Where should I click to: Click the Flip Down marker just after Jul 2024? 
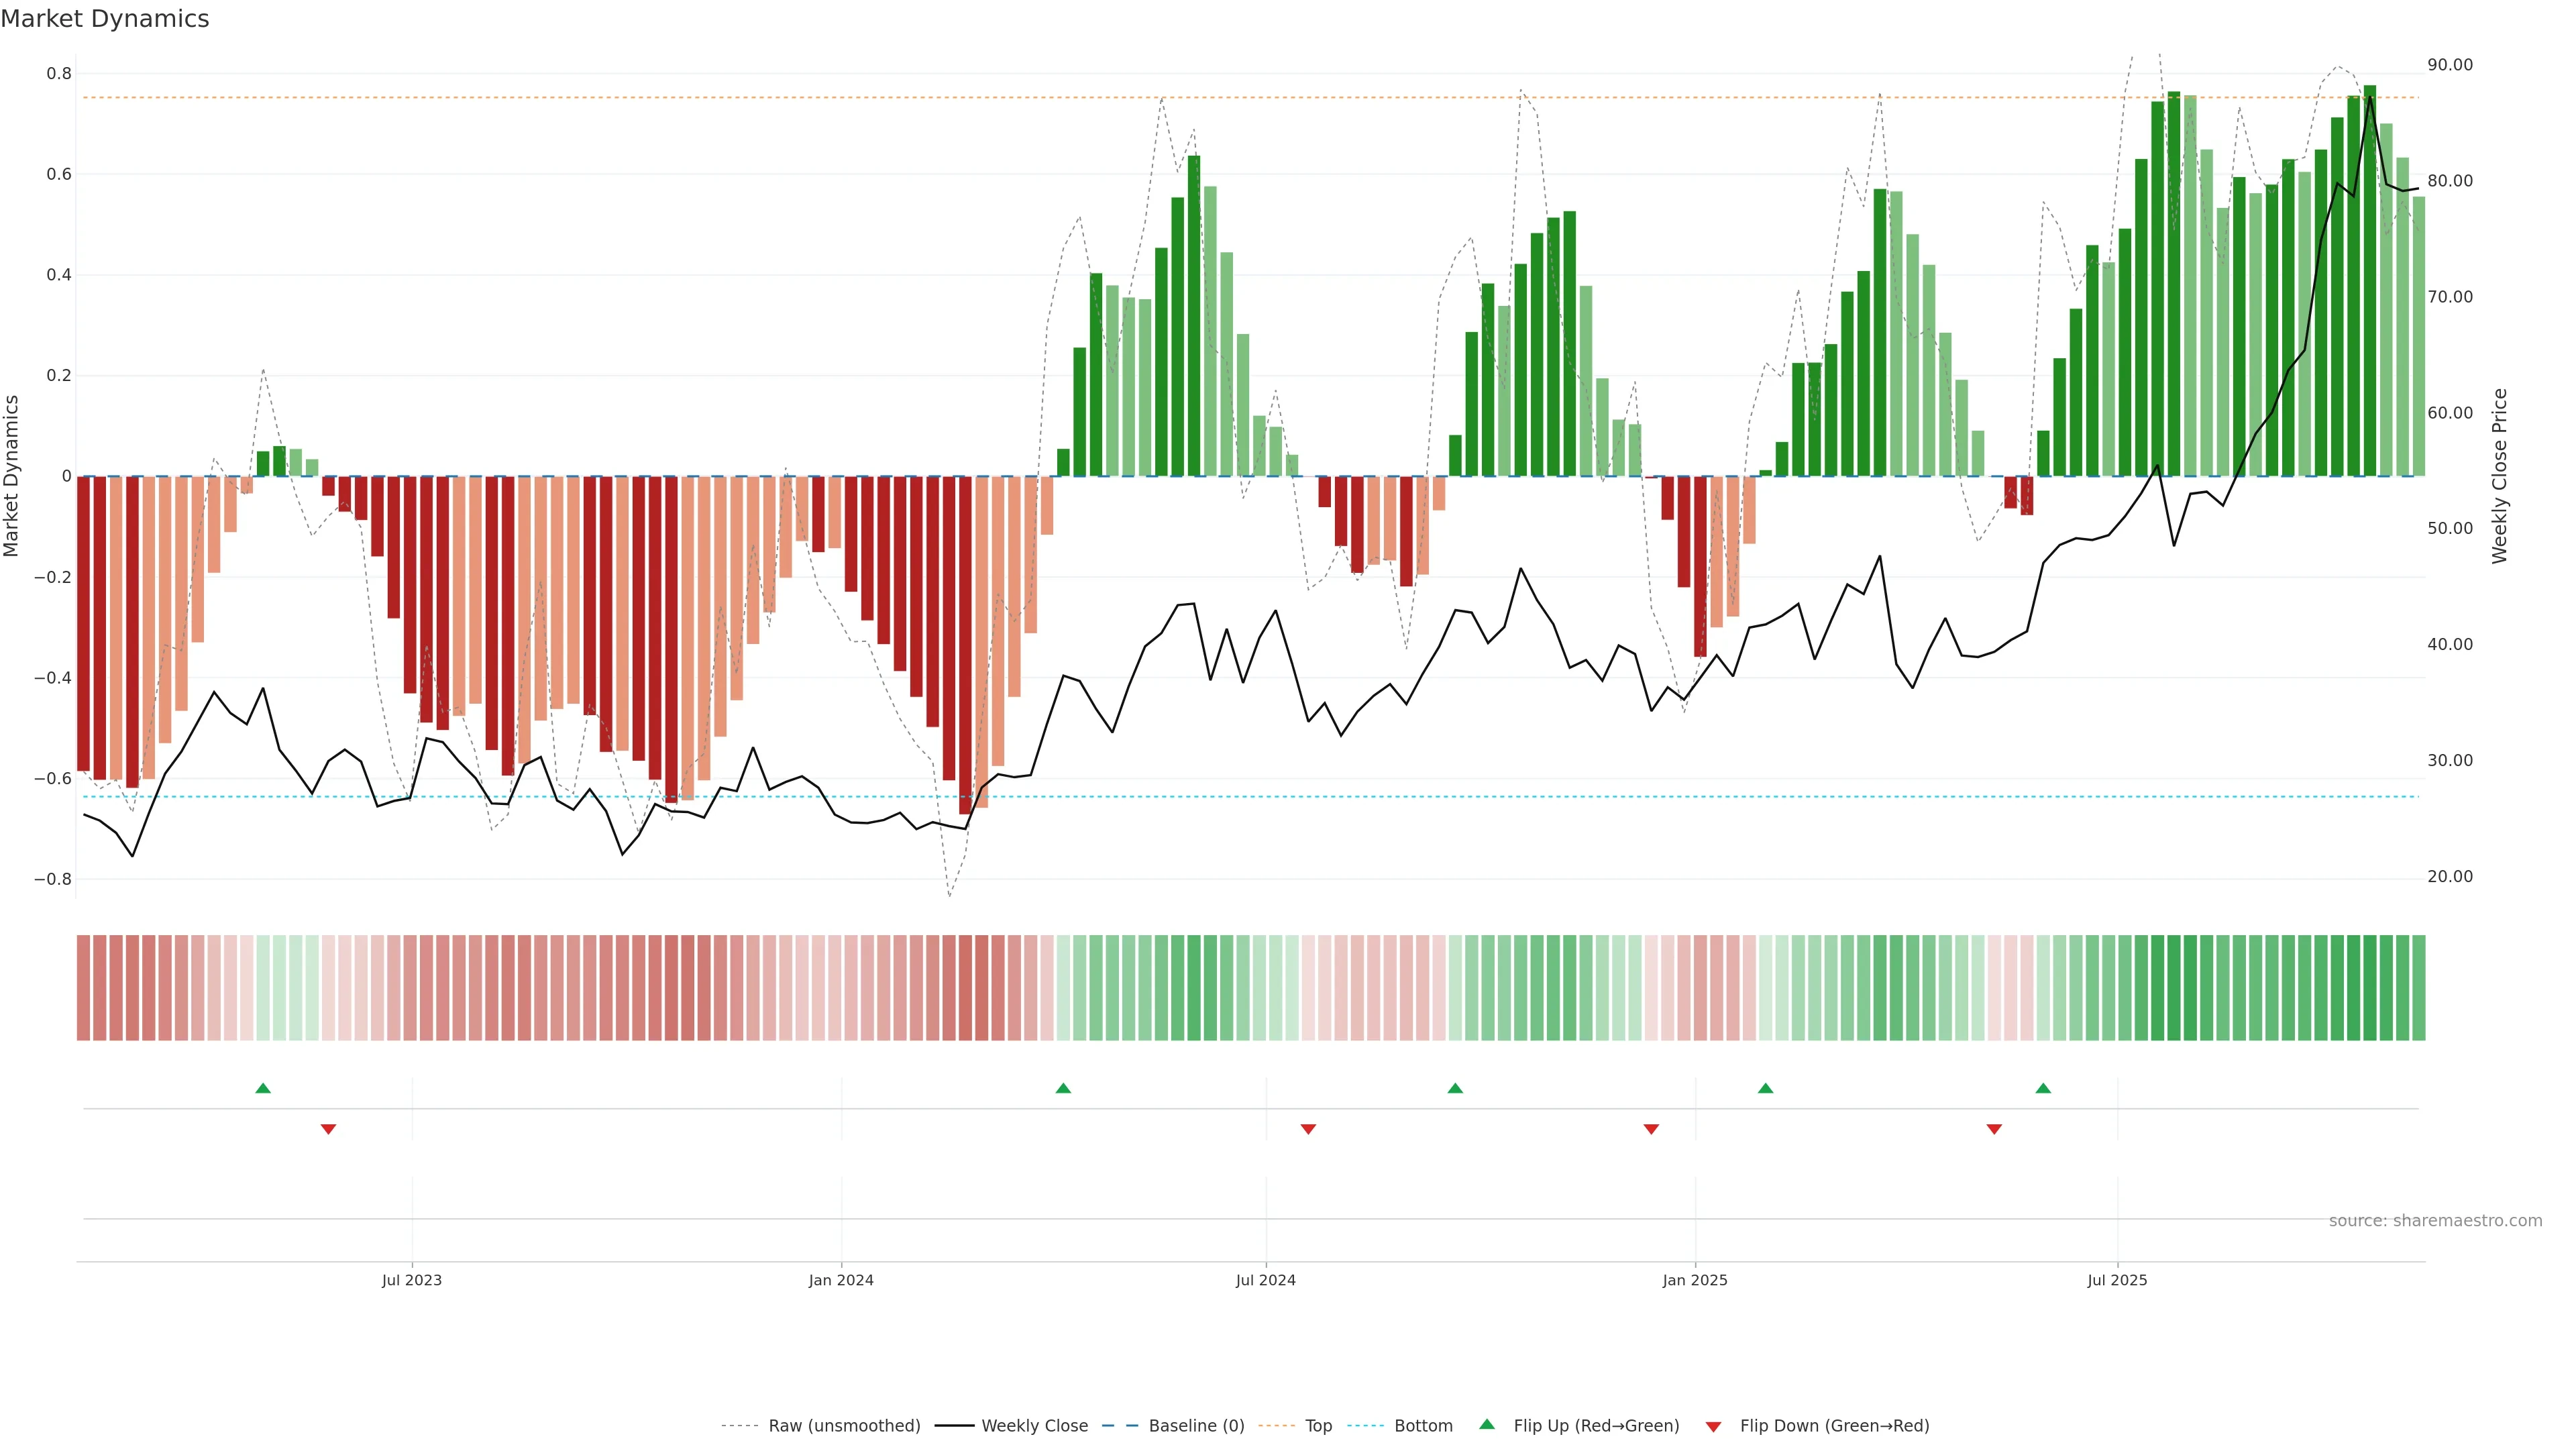1308,1129
